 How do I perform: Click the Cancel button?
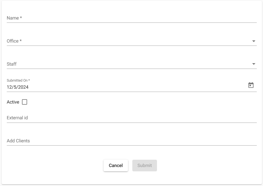click(116, 166)
